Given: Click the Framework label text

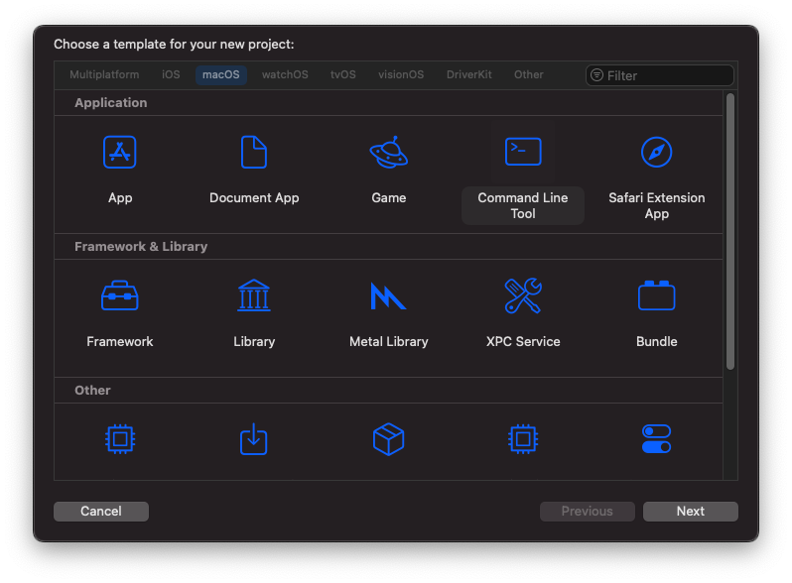Looking at the screenshot, I should [x=120, y=342].
